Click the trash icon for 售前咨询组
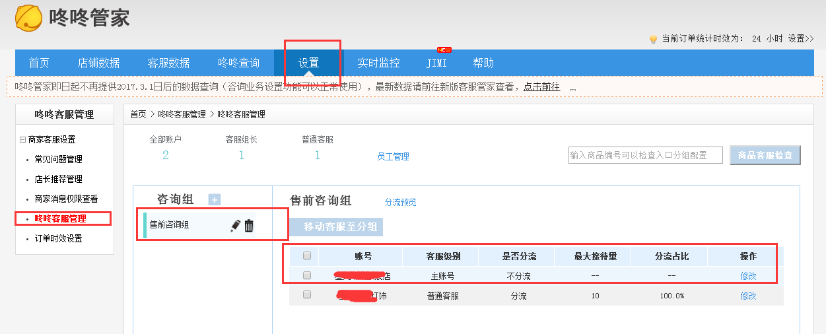Image resolution: width=826 pixels, height=334 pixels. [x=249, y=226]
